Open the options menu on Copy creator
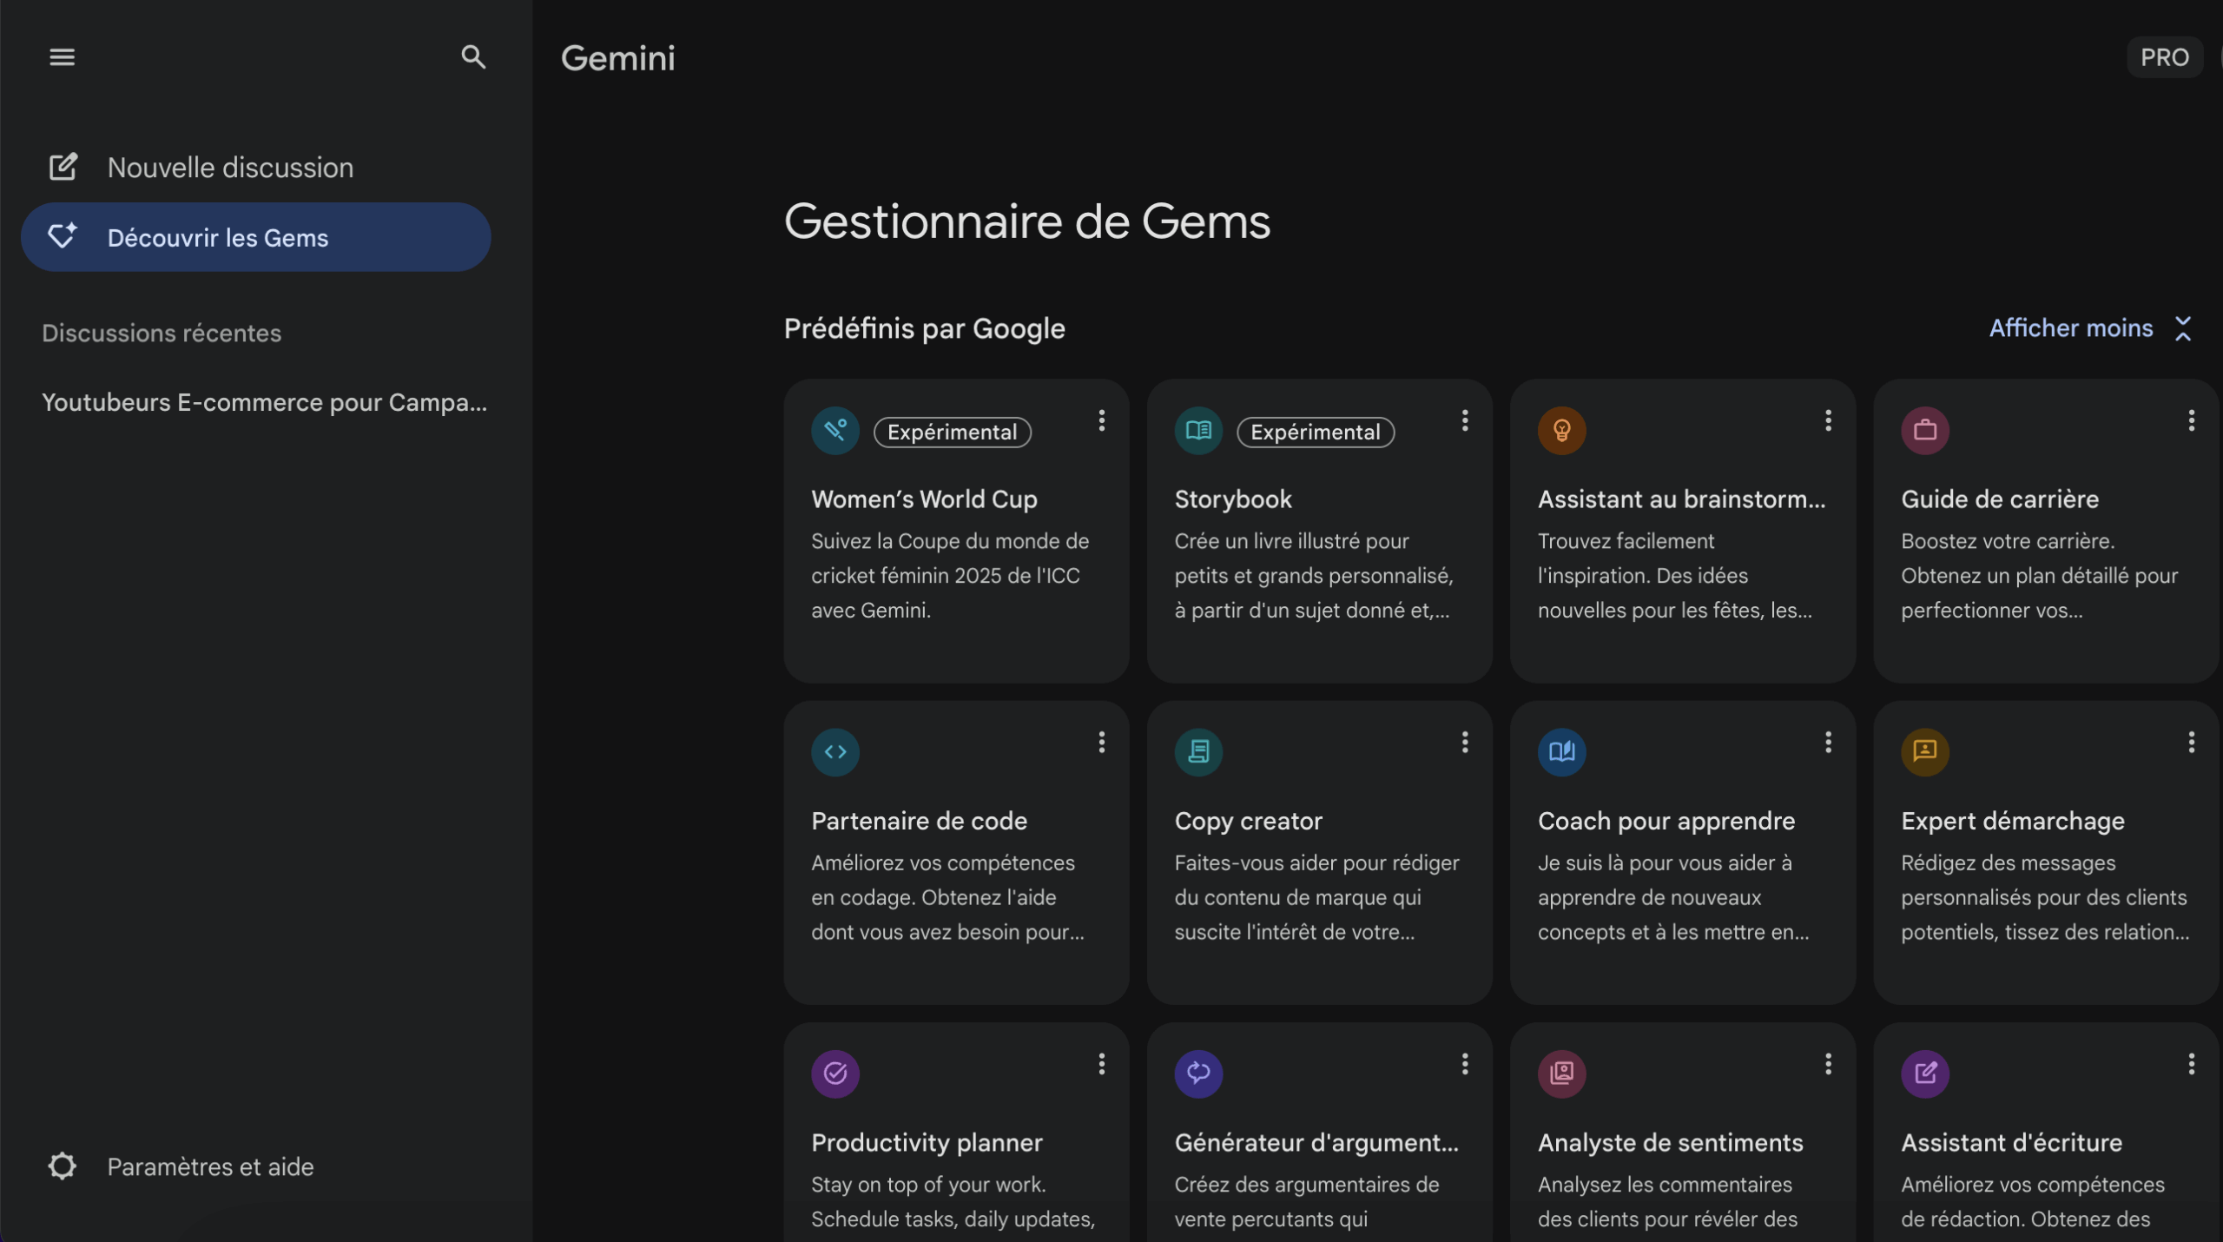Viewport: 2223px width, 1242px height. pyautogui.click(x=1464, y=742)
